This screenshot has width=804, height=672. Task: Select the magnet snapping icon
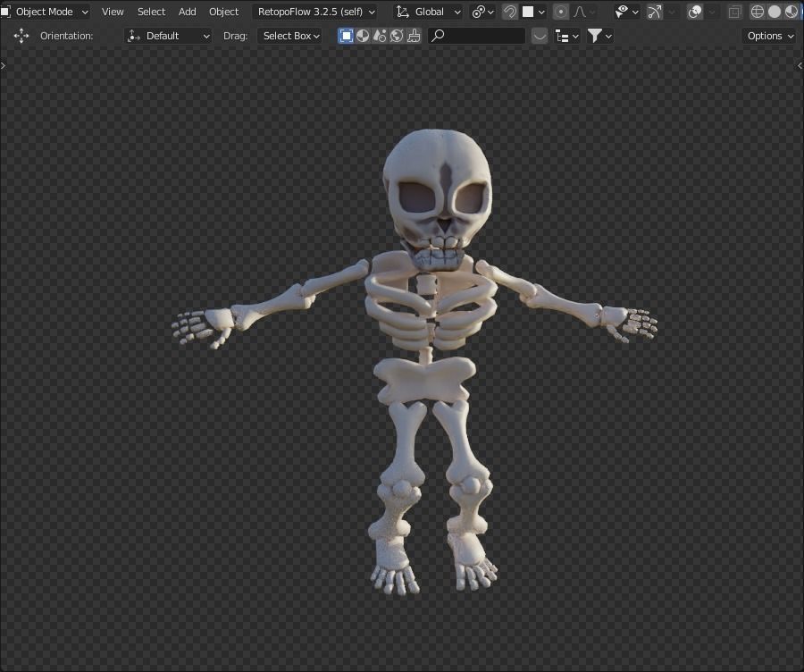coord(508,12)
